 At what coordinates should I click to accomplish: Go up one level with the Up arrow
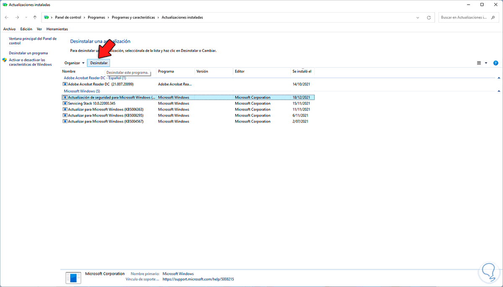pyautogui.click(x=35, y=18)
